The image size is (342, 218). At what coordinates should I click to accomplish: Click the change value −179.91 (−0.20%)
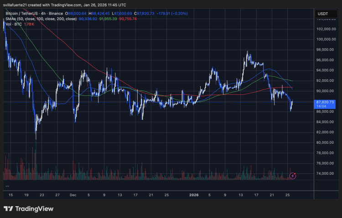point(172,14)
